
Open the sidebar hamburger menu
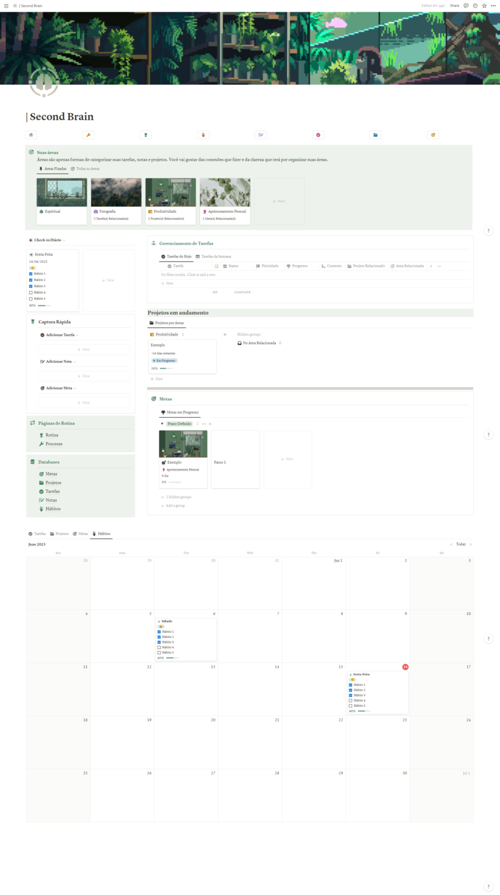6,6
